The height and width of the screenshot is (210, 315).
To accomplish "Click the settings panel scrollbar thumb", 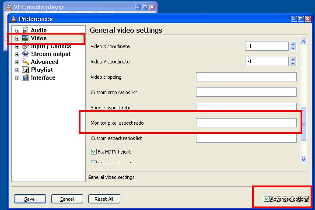I will pyautogui.click(x=303, y=124).
